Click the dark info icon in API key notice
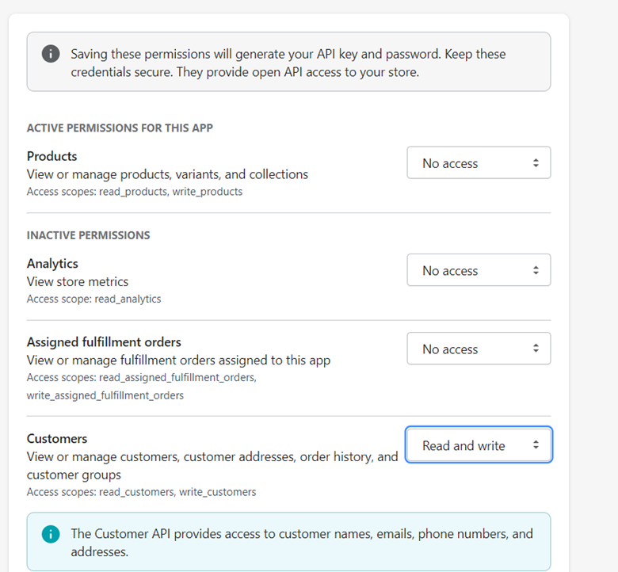The width and height of the screenshot is (618, 572). pyautogui.click(x=51, y=54)
